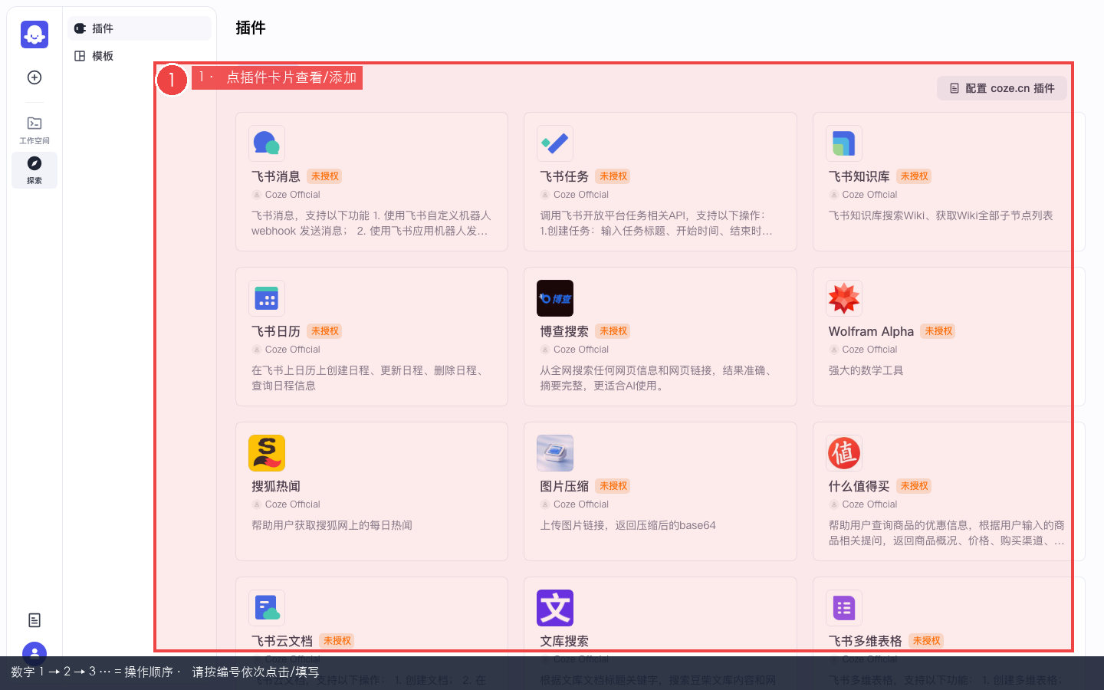
Task: Click the 飞书知识库 plugin icon
Action: tap(844, 143)
